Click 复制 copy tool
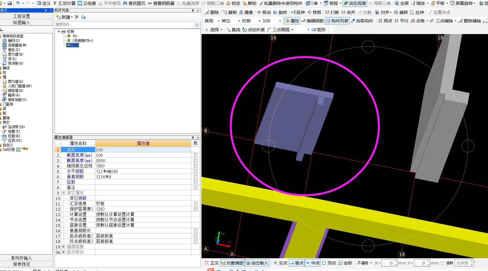 pyautogui.click(x=229, y=12)
